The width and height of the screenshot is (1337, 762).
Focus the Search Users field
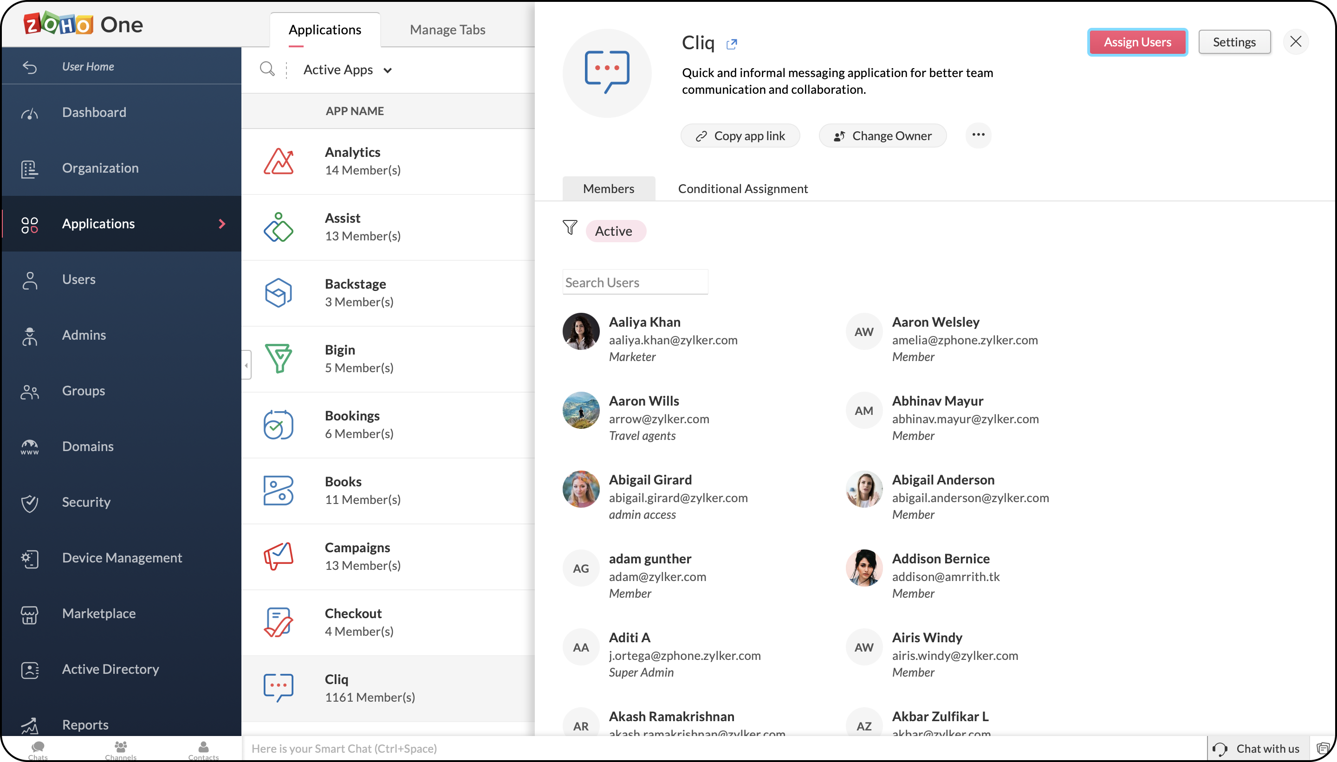click(x=635, y=282)
